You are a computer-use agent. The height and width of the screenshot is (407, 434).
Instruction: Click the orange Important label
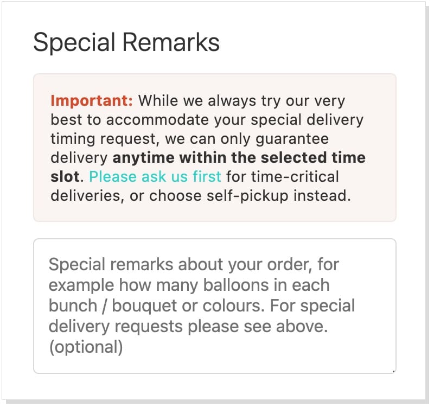click(91, 100)
